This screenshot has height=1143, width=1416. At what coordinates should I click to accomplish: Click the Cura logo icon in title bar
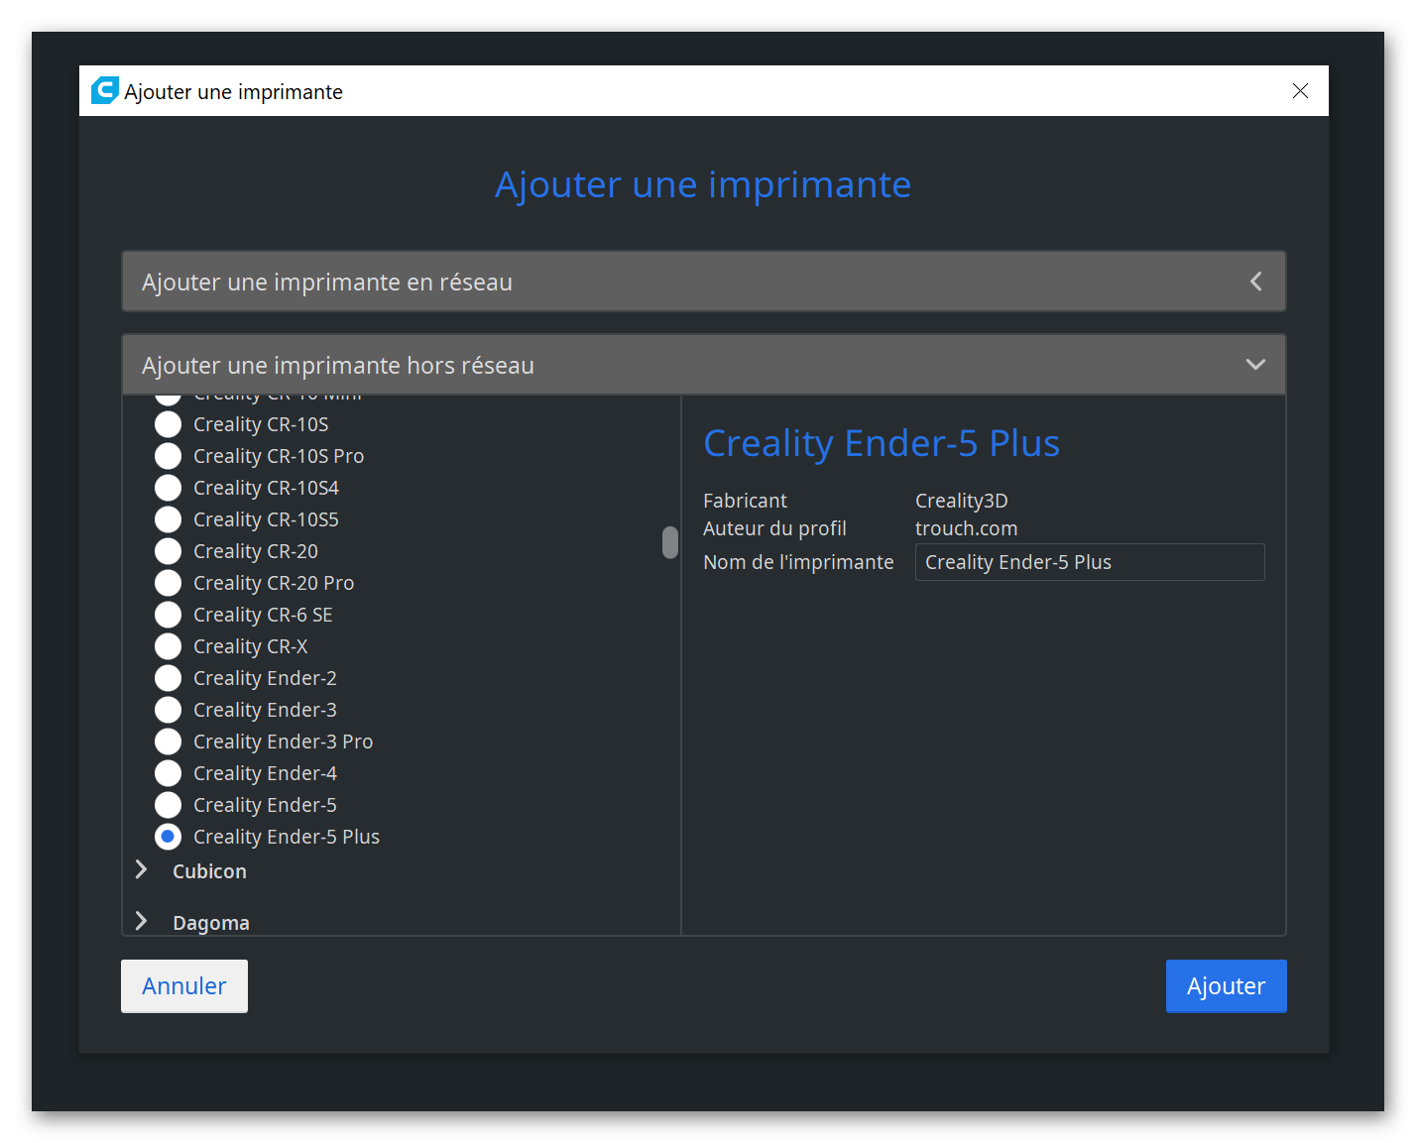(105, 90)
